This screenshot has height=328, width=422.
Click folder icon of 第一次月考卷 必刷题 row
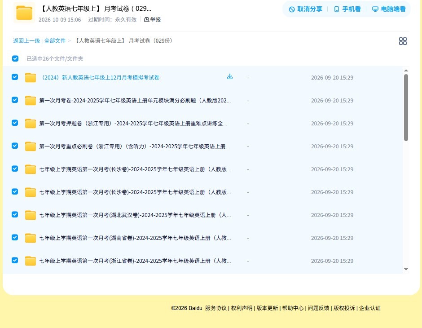pyautogui.click(x=31, y=101)
